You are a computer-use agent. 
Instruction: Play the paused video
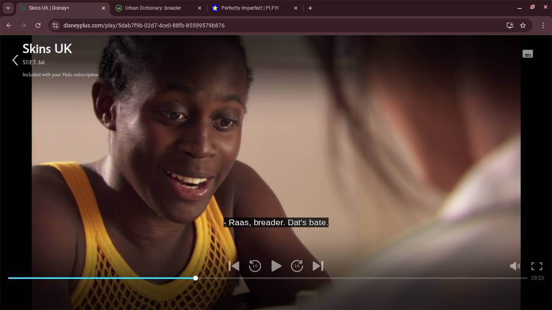[x=276, y=266]
